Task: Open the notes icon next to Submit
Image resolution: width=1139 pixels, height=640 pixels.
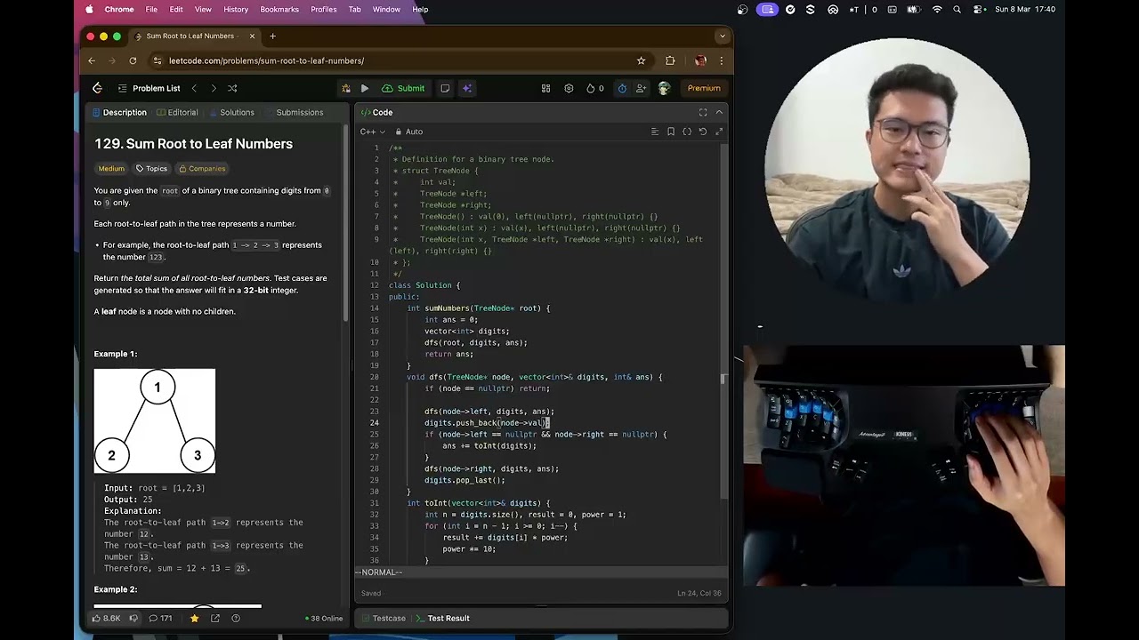Action: coord(445,88)
